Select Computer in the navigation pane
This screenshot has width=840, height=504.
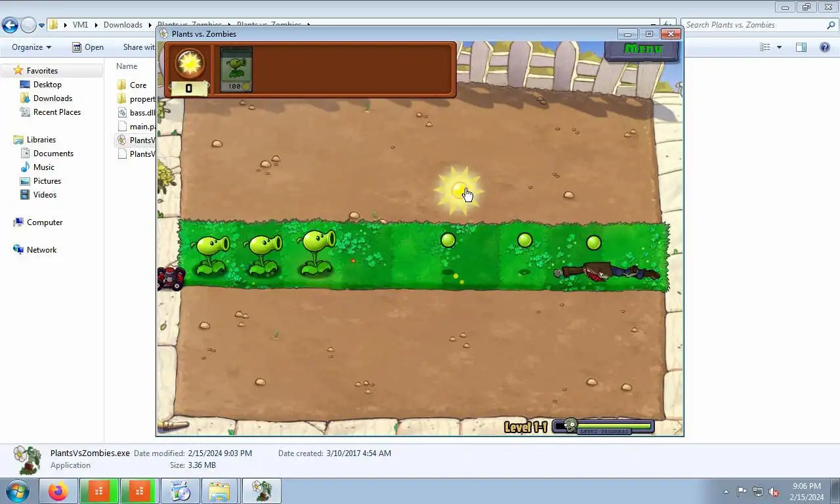point(45,222)
